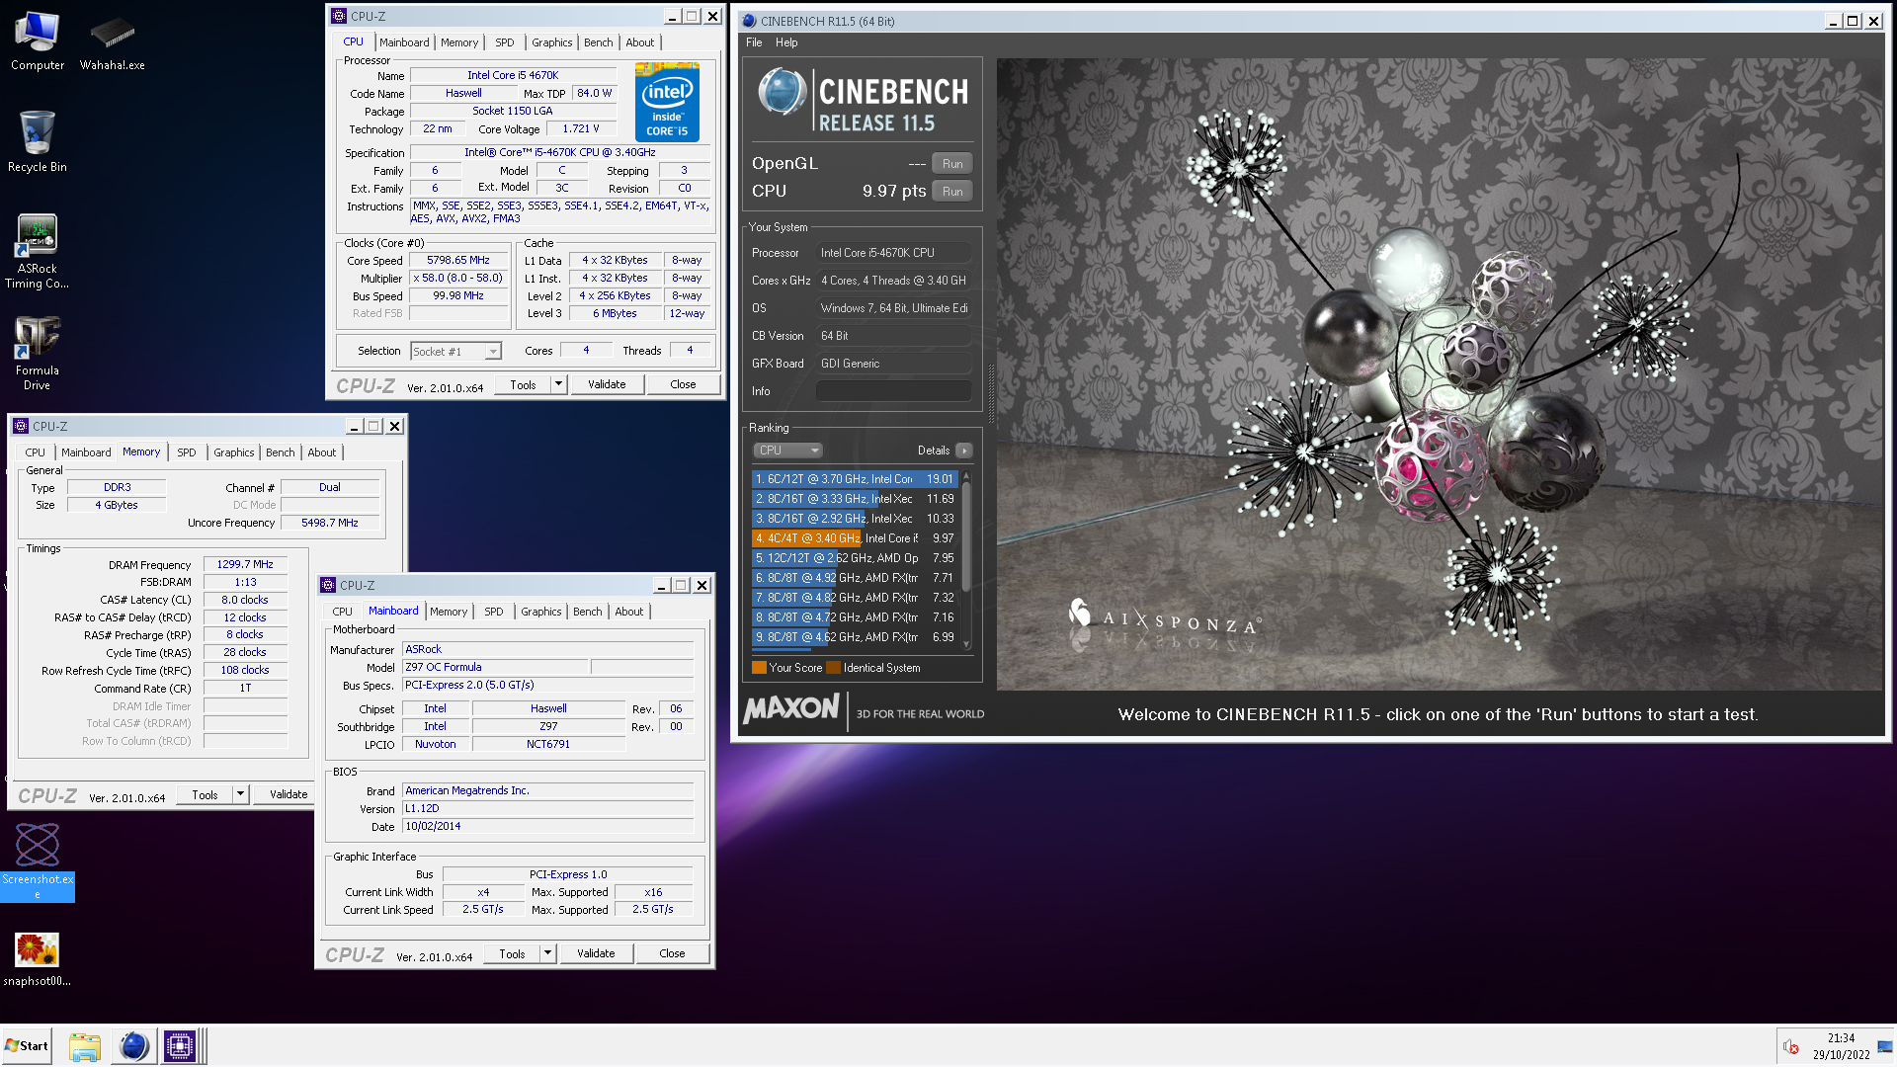Switch to CPU-Z taskbar icon
1897x1067 pixels.
pyautogui.click(x=181, y=1046)
